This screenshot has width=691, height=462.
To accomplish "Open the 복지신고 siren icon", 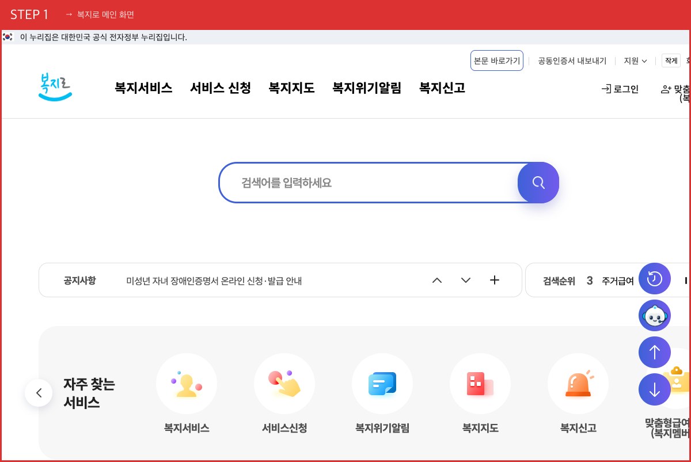I will point(578,384).
